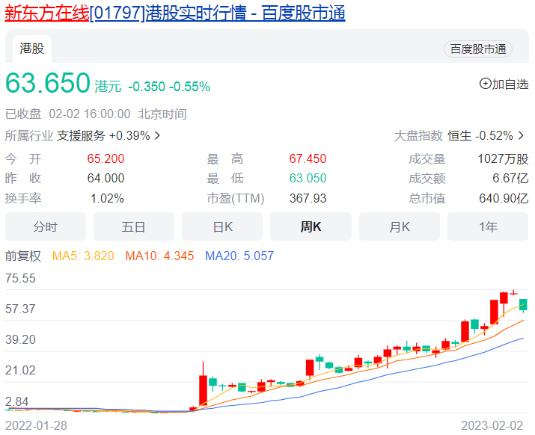This screenshot has width=535, height=435.
Task: Click the 成交额 value 6.67亿
Action: click(x=510, y=179)
